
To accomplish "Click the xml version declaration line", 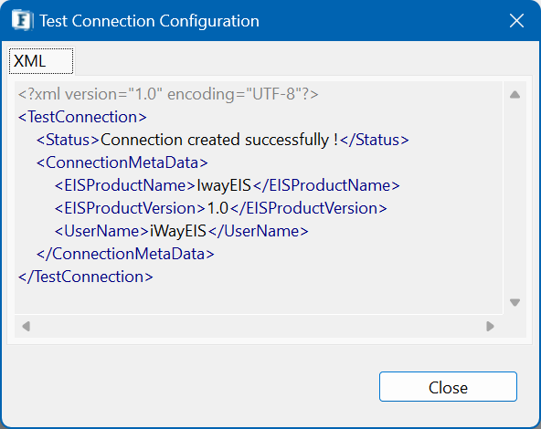I will 168,94.
